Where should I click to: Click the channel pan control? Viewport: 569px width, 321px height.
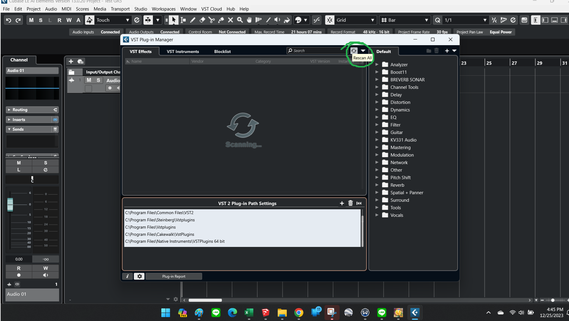[32, 179]
